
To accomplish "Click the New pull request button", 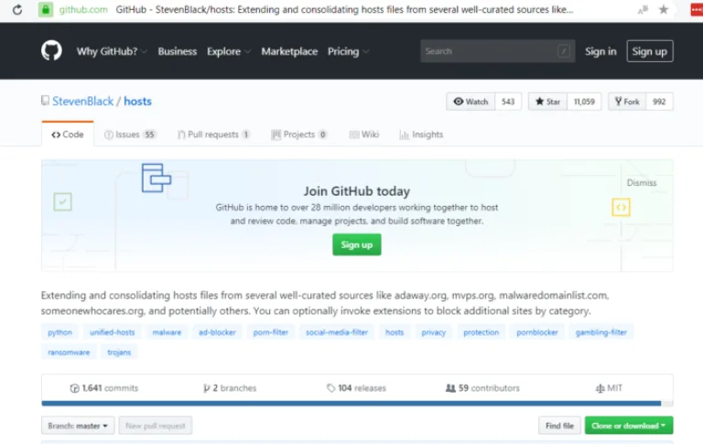I will (x=155, y=426).
